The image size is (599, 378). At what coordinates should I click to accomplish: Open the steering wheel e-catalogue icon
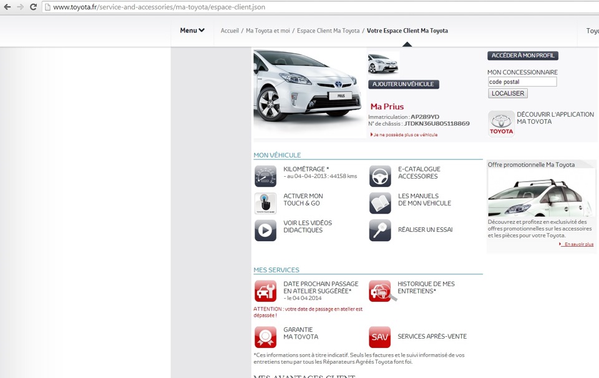(380, 176)
